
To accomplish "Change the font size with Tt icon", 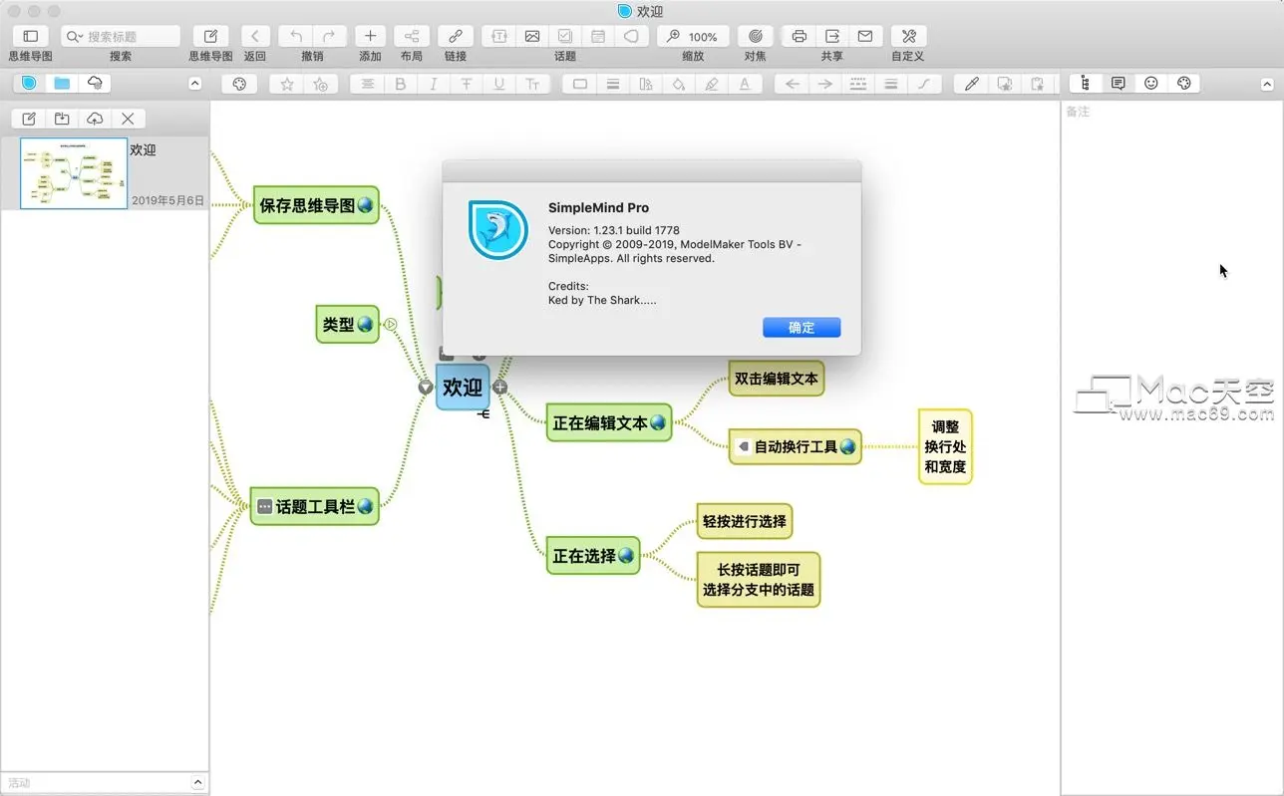I will 532,84.
